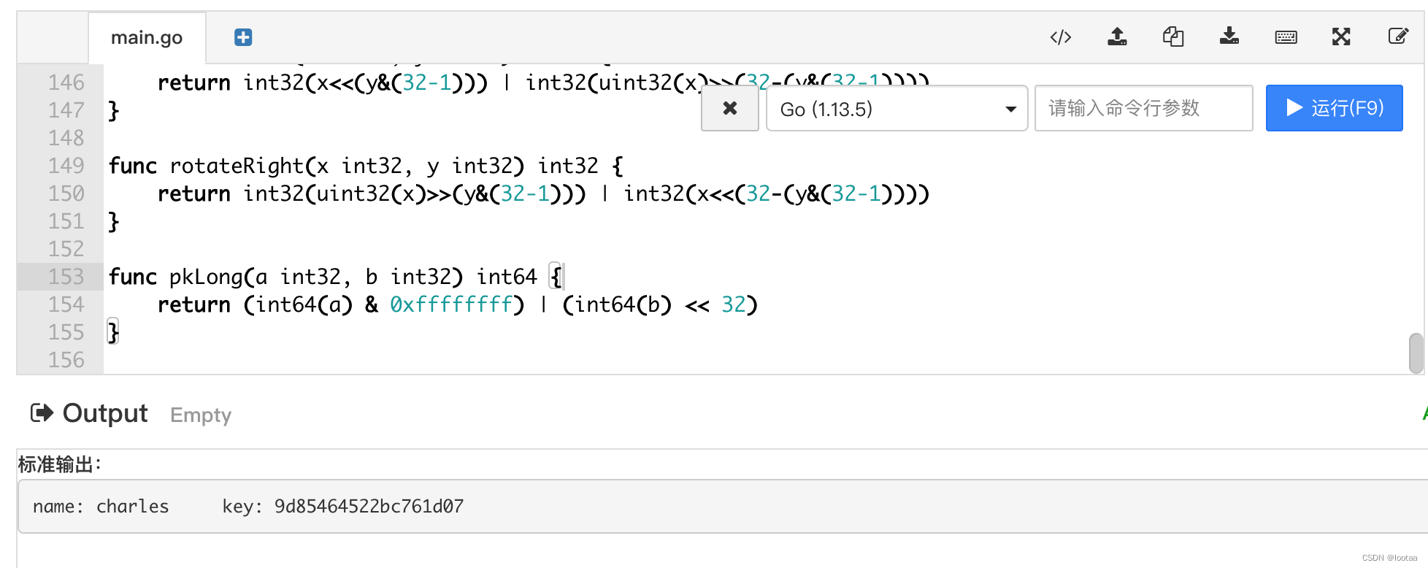The height and width of the screenshot is (568, 1428).
Task: Click the editor vertical scrollbar thumb
Action: coord(1416,353)
